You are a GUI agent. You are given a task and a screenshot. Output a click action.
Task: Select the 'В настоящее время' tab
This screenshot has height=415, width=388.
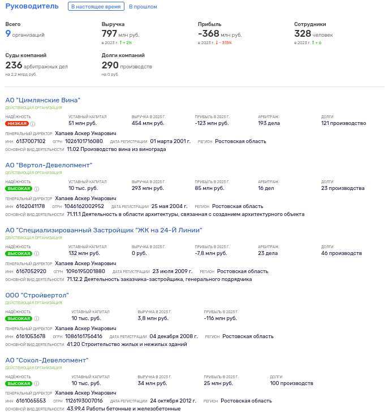pyautogui.click(x=96, y=7)
